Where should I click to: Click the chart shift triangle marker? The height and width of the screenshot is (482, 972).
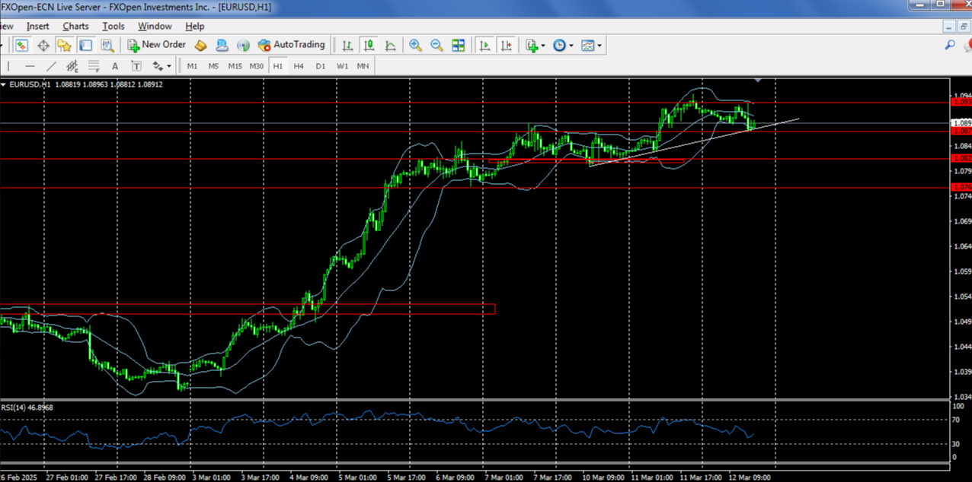pos(757,80)
